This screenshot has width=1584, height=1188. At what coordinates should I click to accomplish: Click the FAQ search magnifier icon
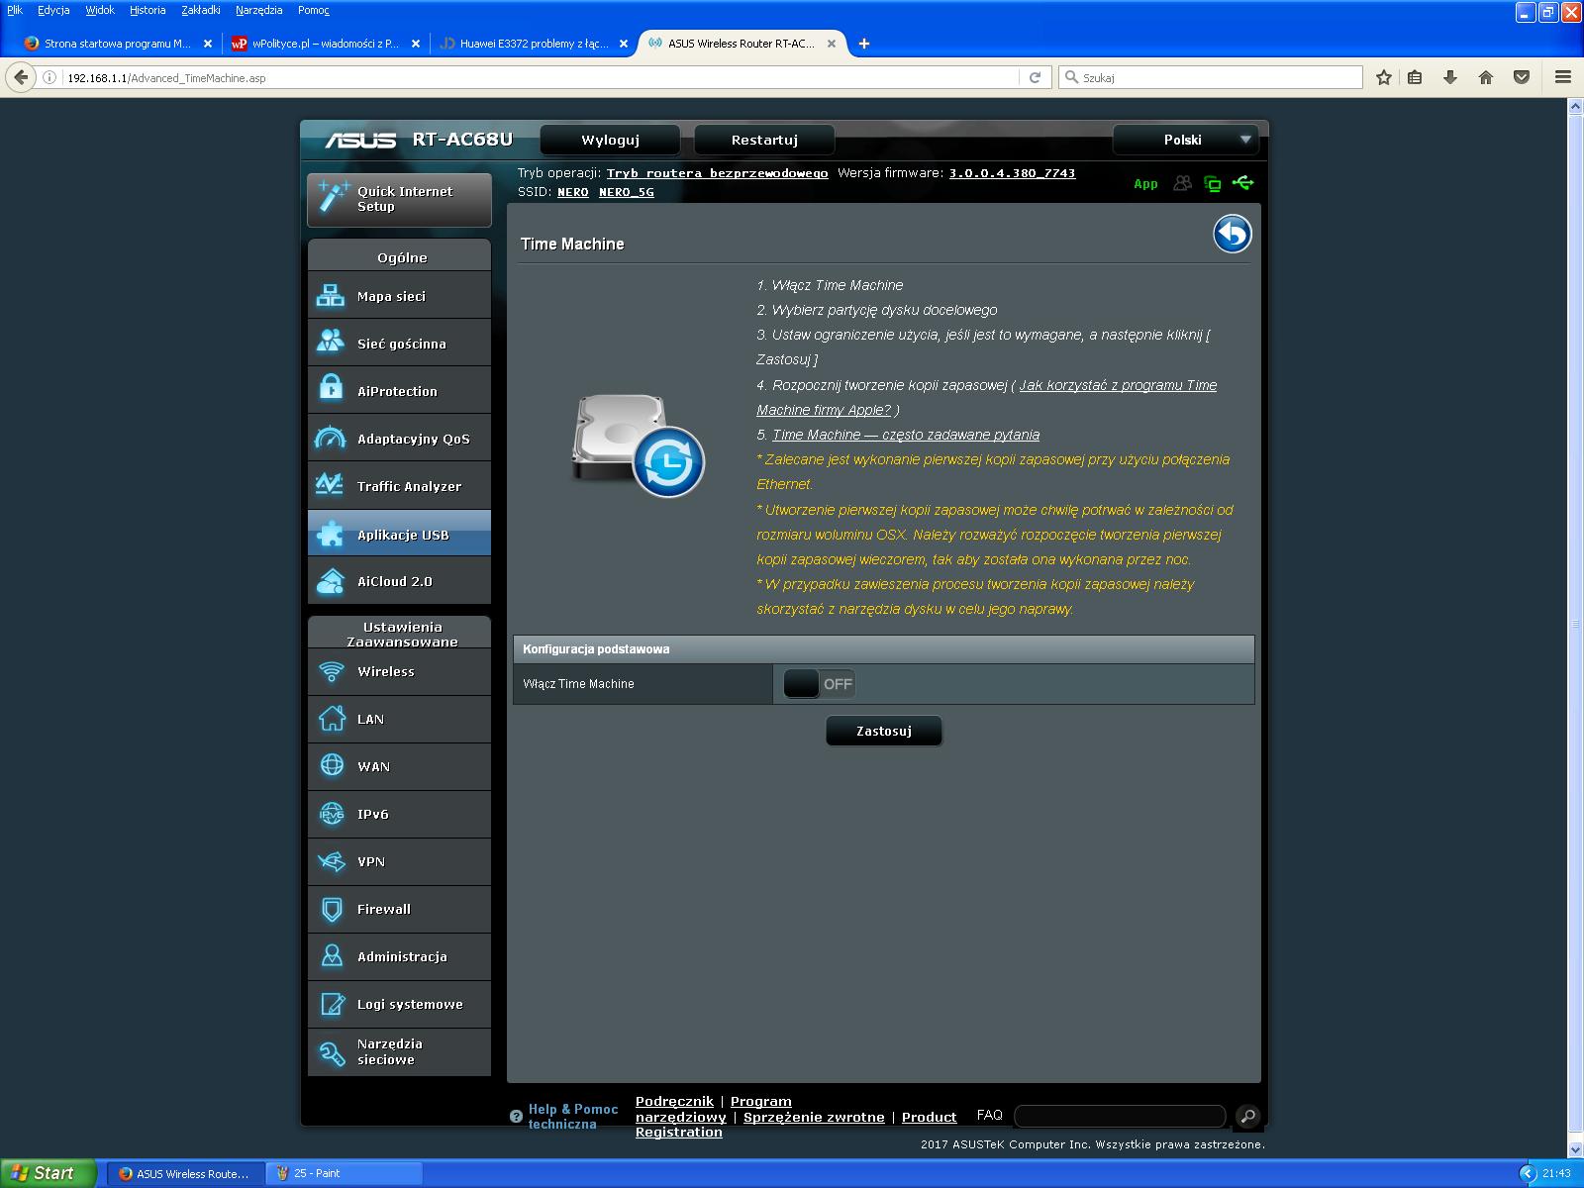click(1247, 1117)
